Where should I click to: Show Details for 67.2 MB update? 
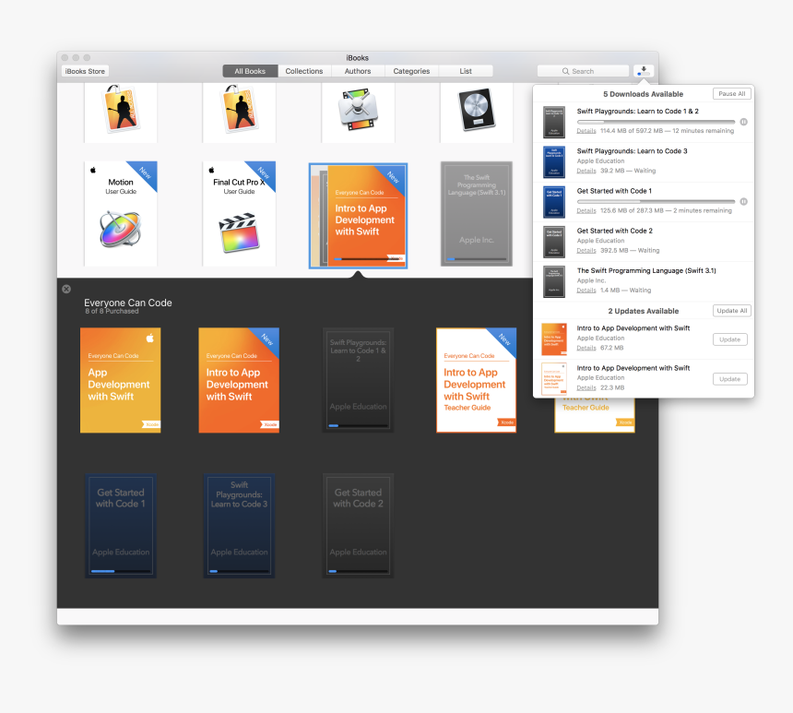[x=586, y=348]
